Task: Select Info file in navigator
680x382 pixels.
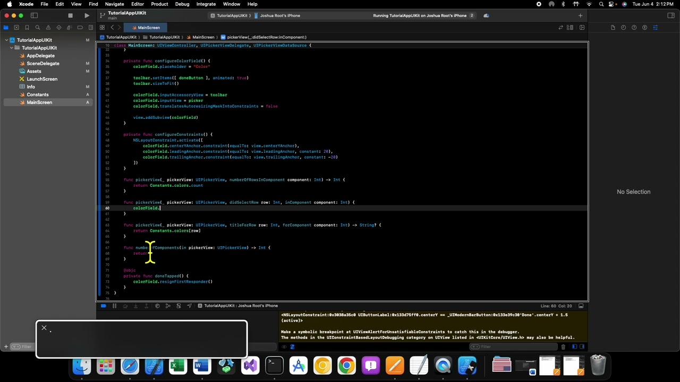Action: tap(31, 87)
